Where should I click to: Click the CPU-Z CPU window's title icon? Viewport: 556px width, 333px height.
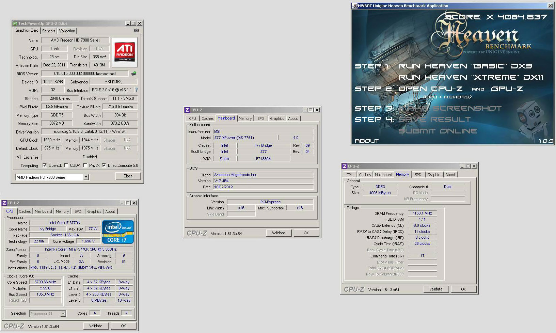[4, 203]
